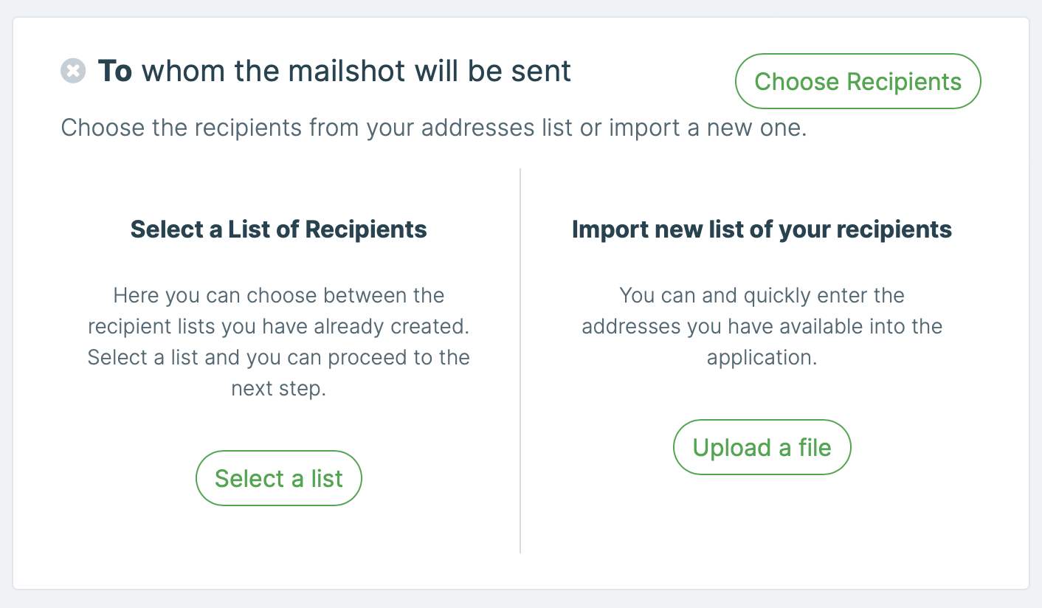Click the left recipient list description paragraph
Image resolution: width=1042 pixels, height=608 pixels.
[278, 341]
